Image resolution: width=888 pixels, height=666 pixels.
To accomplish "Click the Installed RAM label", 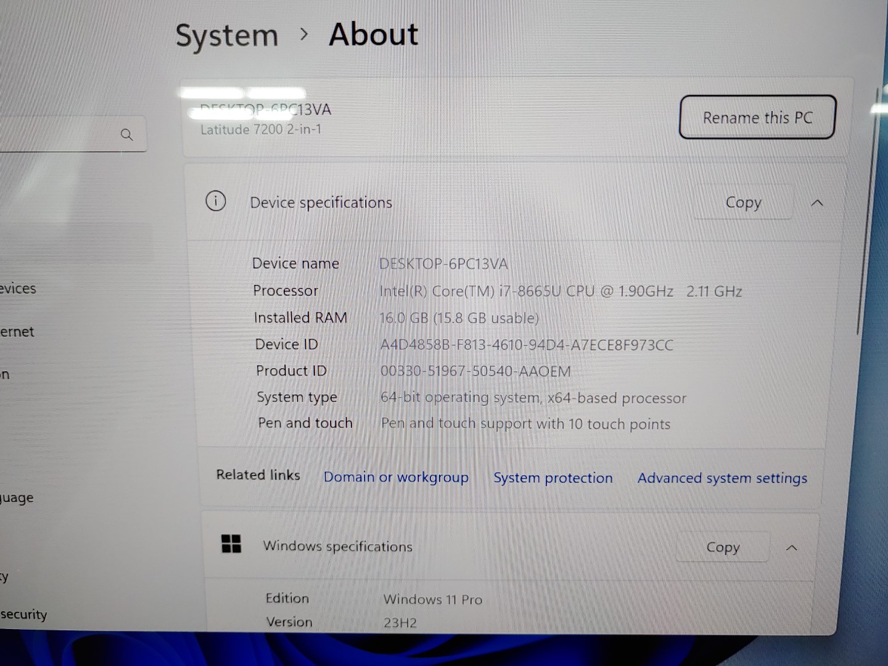I will pos(300,318).
